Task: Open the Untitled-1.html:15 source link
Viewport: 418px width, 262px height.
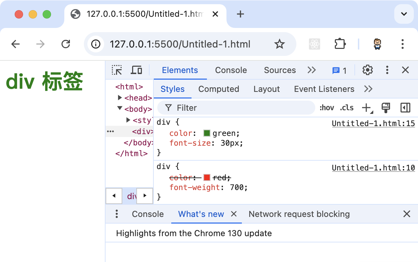Action: click(373, 123)
